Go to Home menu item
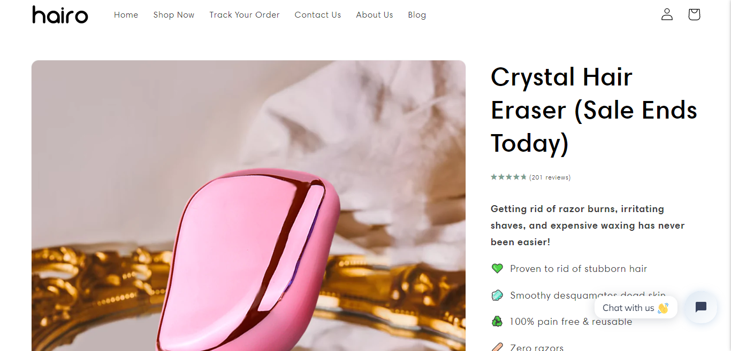The width and height of the screenshot is (731, 351). click(126, 15)
